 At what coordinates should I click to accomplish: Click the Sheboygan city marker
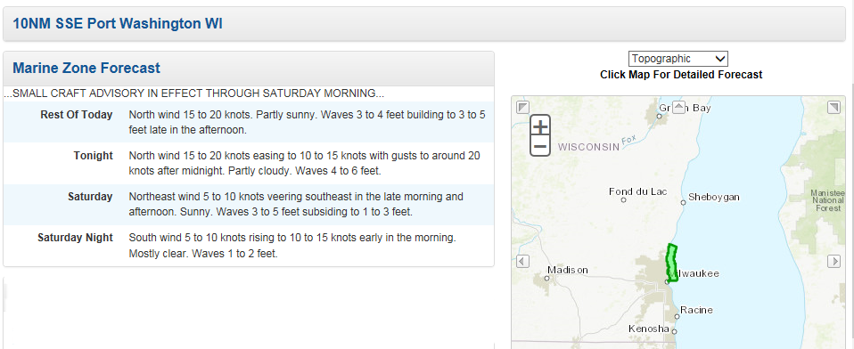pos(683,202)
